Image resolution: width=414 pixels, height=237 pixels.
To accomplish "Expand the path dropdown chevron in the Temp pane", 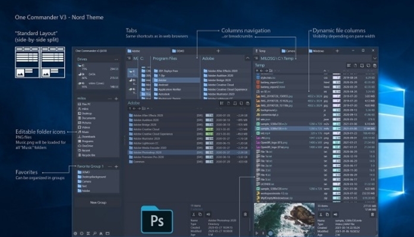I will [375, 58].
